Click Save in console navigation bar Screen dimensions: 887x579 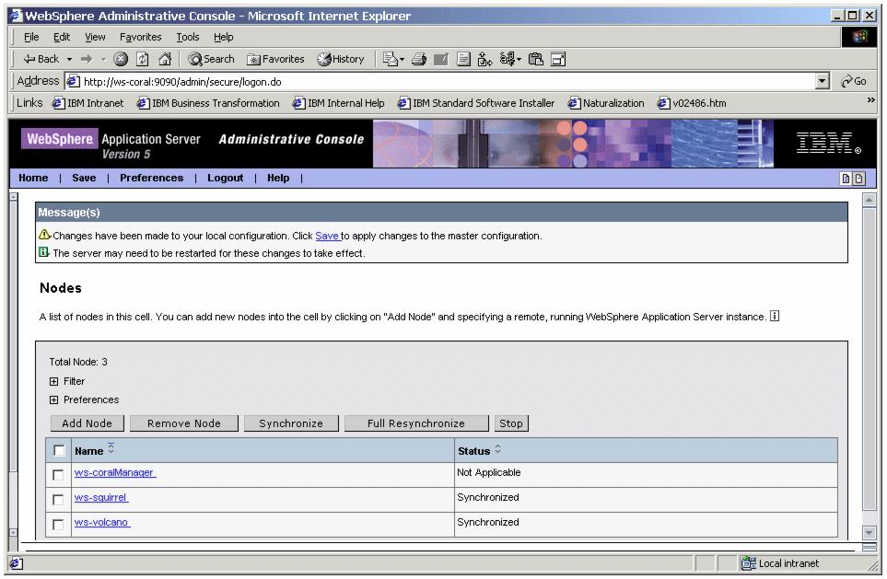tap(84, 178)
